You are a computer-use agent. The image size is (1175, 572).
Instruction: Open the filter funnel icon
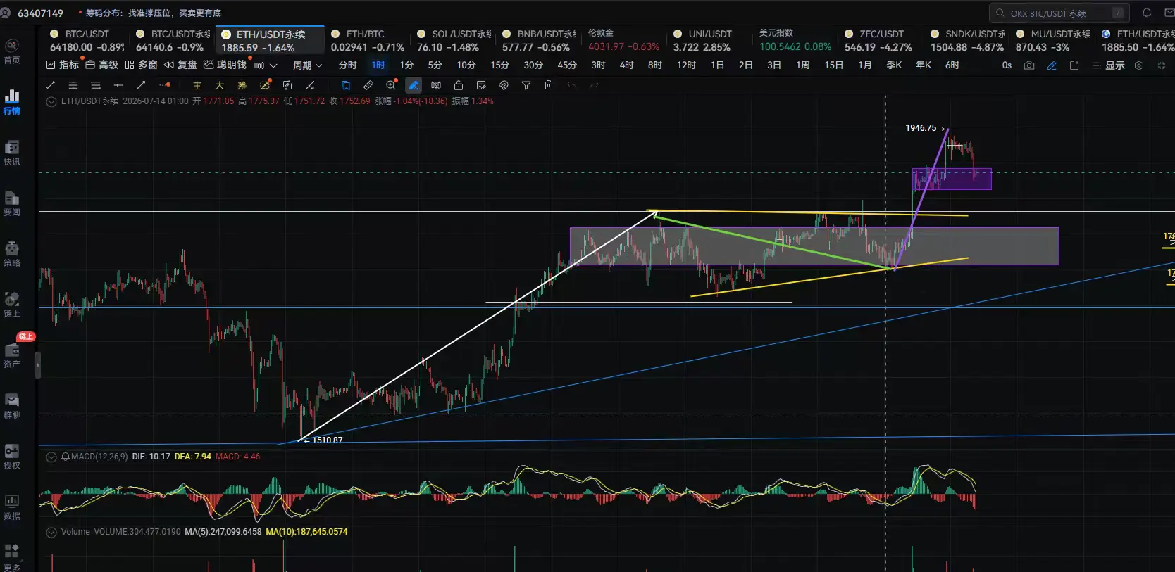pyautogui.click(x=526, y=85)
